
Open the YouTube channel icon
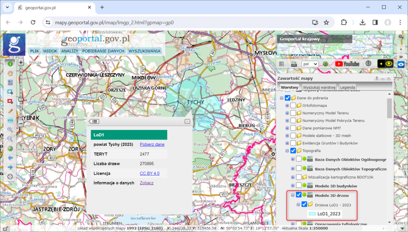[347, 64]
